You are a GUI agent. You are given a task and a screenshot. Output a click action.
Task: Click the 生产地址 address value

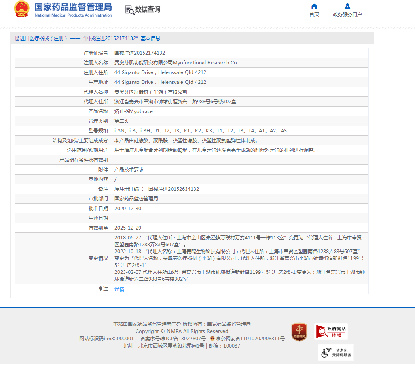[x=160, y=82]
